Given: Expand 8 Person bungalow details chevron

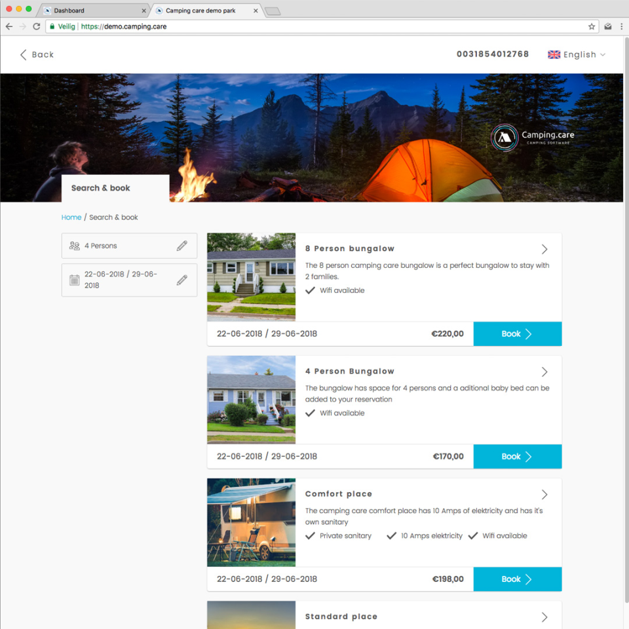Looking at the screenshot, I should [x=544, y=249].
